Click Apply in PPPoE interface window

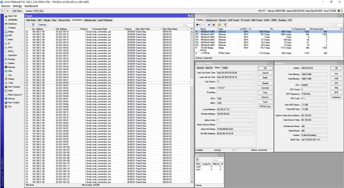(x=265, y=78)
